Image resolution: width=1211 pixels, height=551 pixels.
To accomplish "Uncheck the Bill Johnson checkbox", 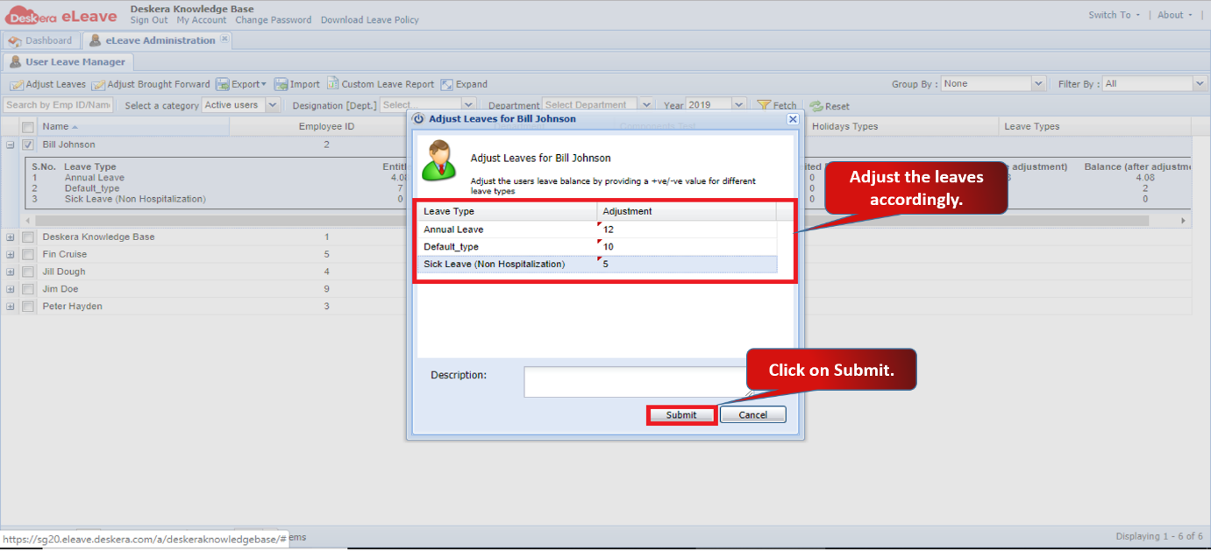I will tap(28, 145).
